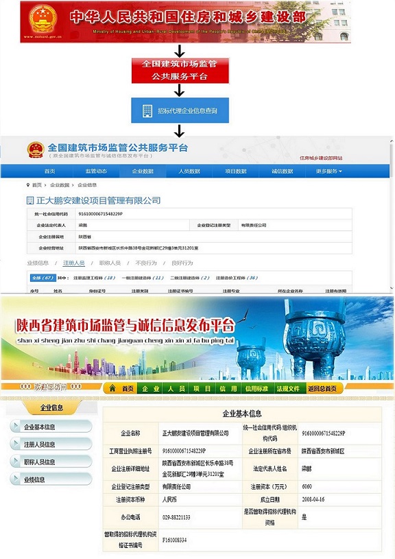Click 返回总首页 in the Shaanxi platform menu
Screen dimensions: 395x559
tap(323, 388)
